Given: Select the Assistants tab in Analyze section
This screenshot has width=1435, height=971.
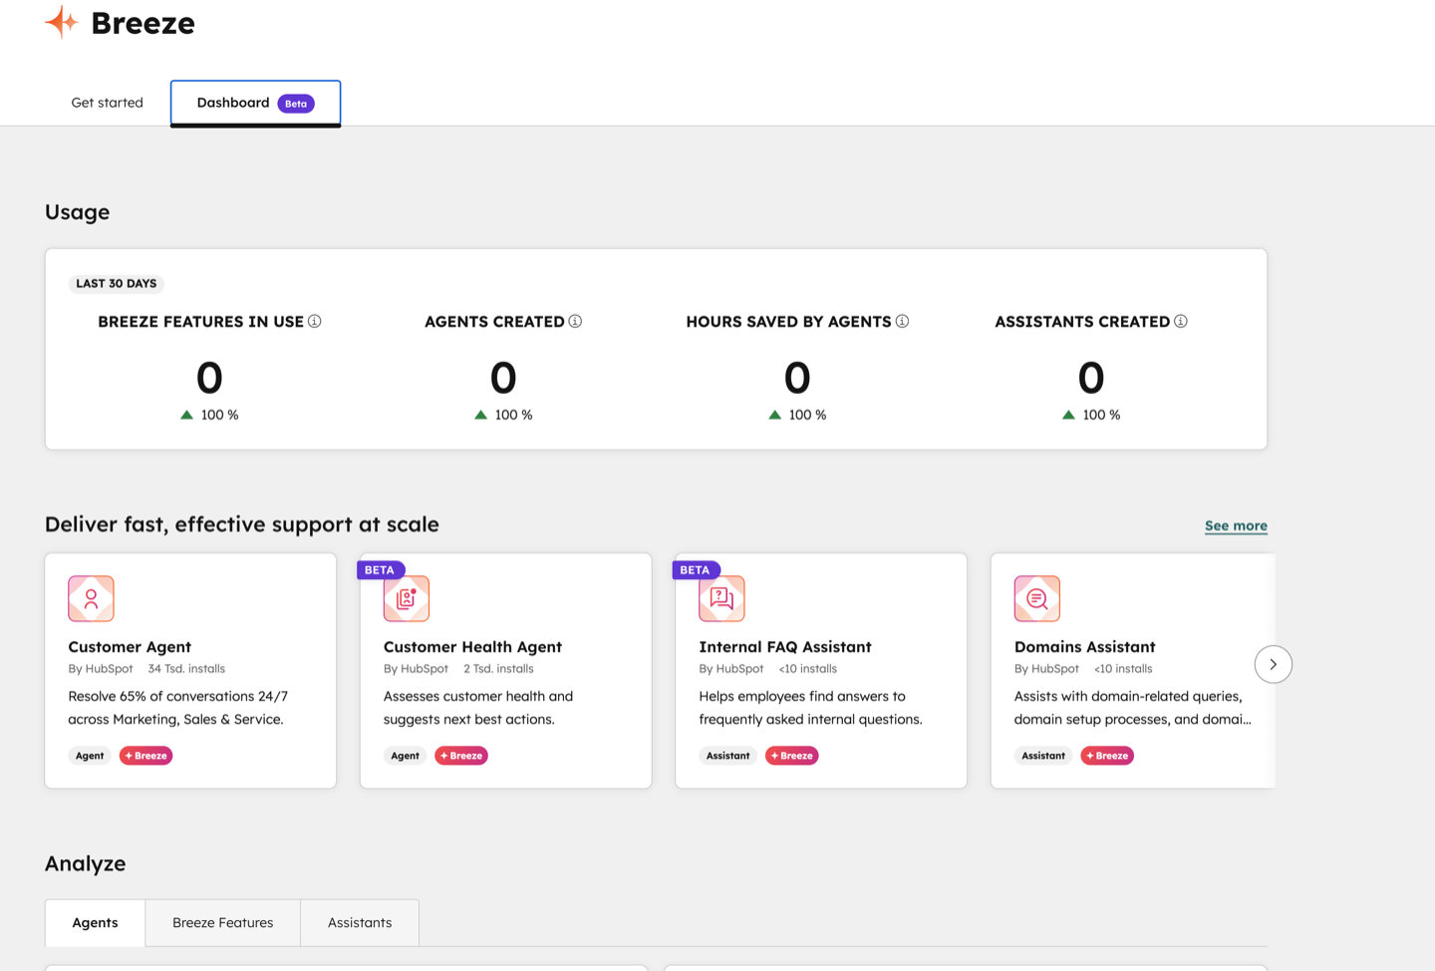Looking at the screenshot, I should click(x=359, y=922).
